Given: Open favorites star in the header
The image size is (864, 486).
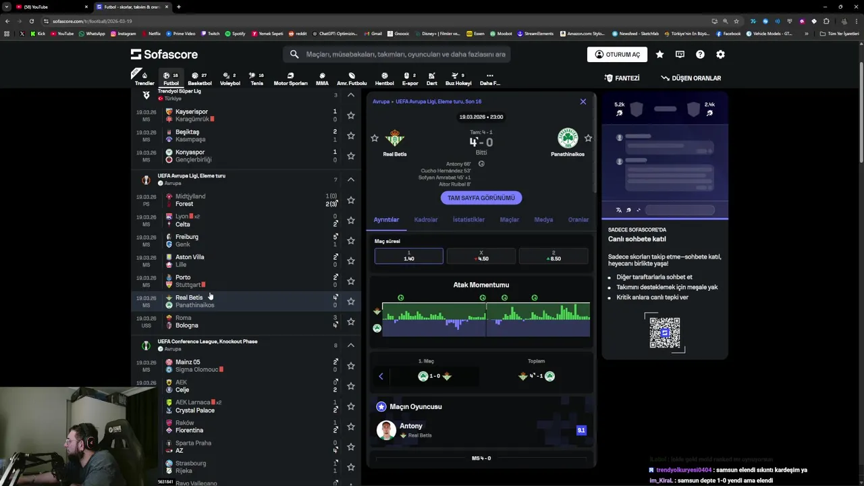Looking at the screenshot, I should pyautogui.click(x=659, y=55).
